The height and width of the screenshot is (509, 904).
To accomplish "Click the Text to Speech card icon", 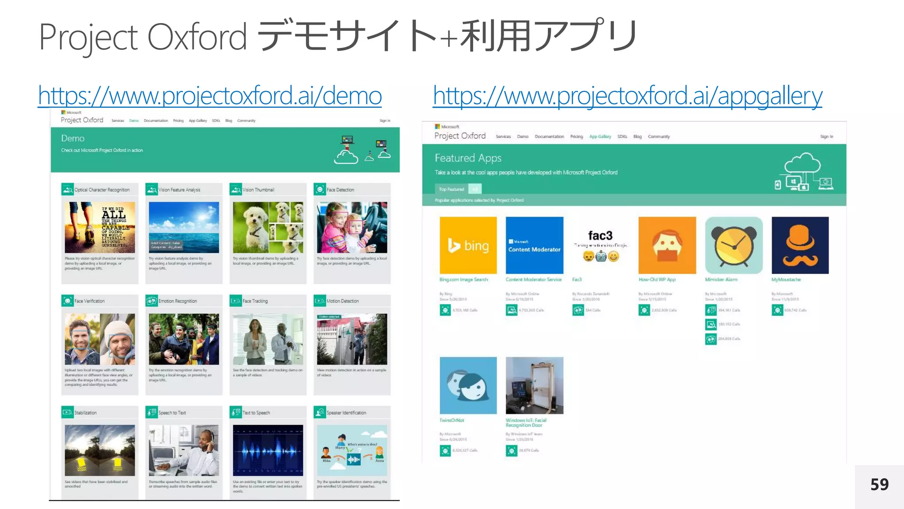I will coord(236,412).
